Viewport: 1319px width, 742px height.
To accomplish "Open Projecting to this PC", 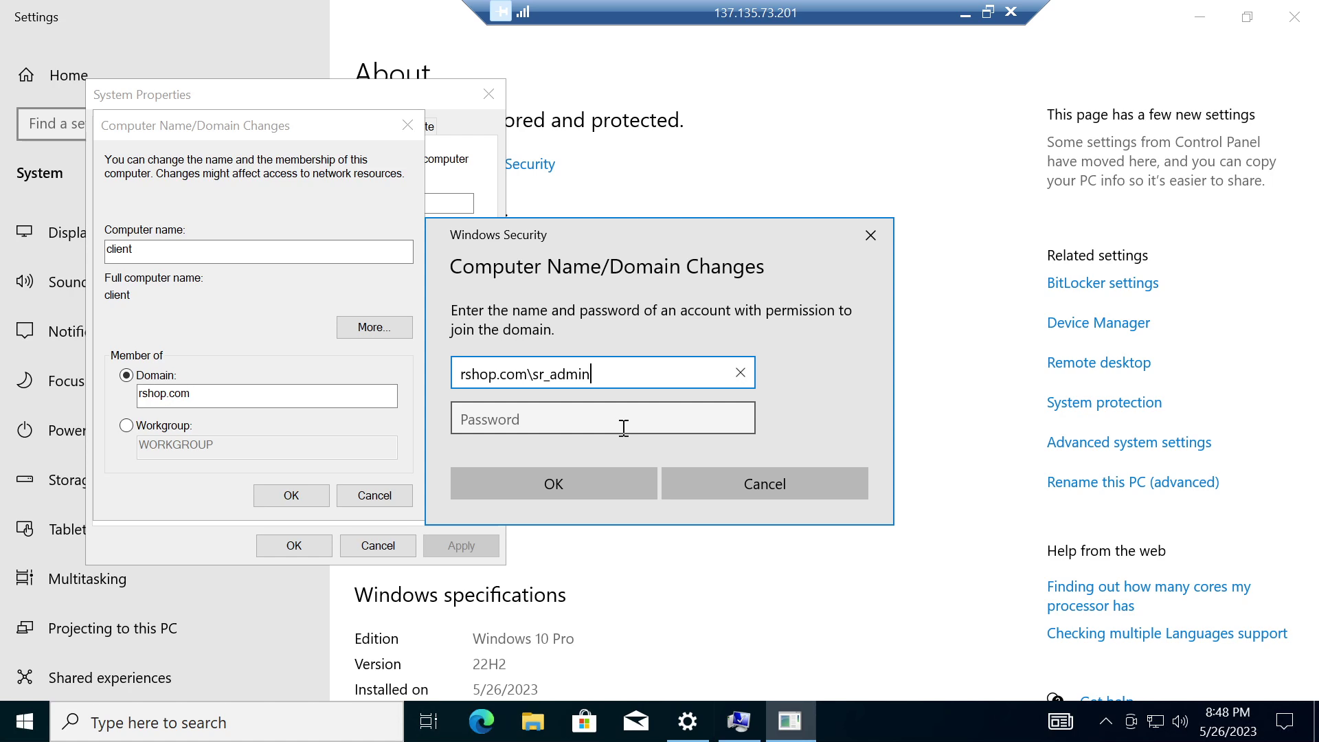I will [x=113, y=628].
